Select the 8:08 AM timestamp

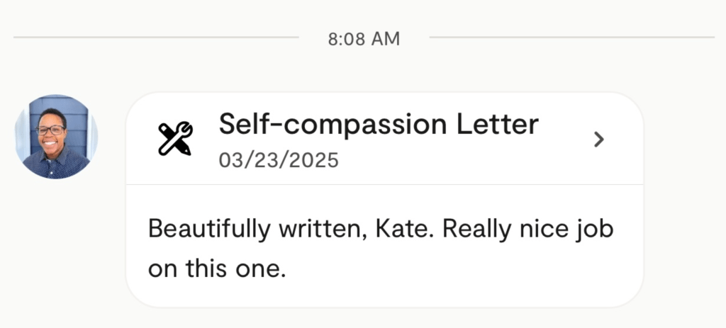364,39
